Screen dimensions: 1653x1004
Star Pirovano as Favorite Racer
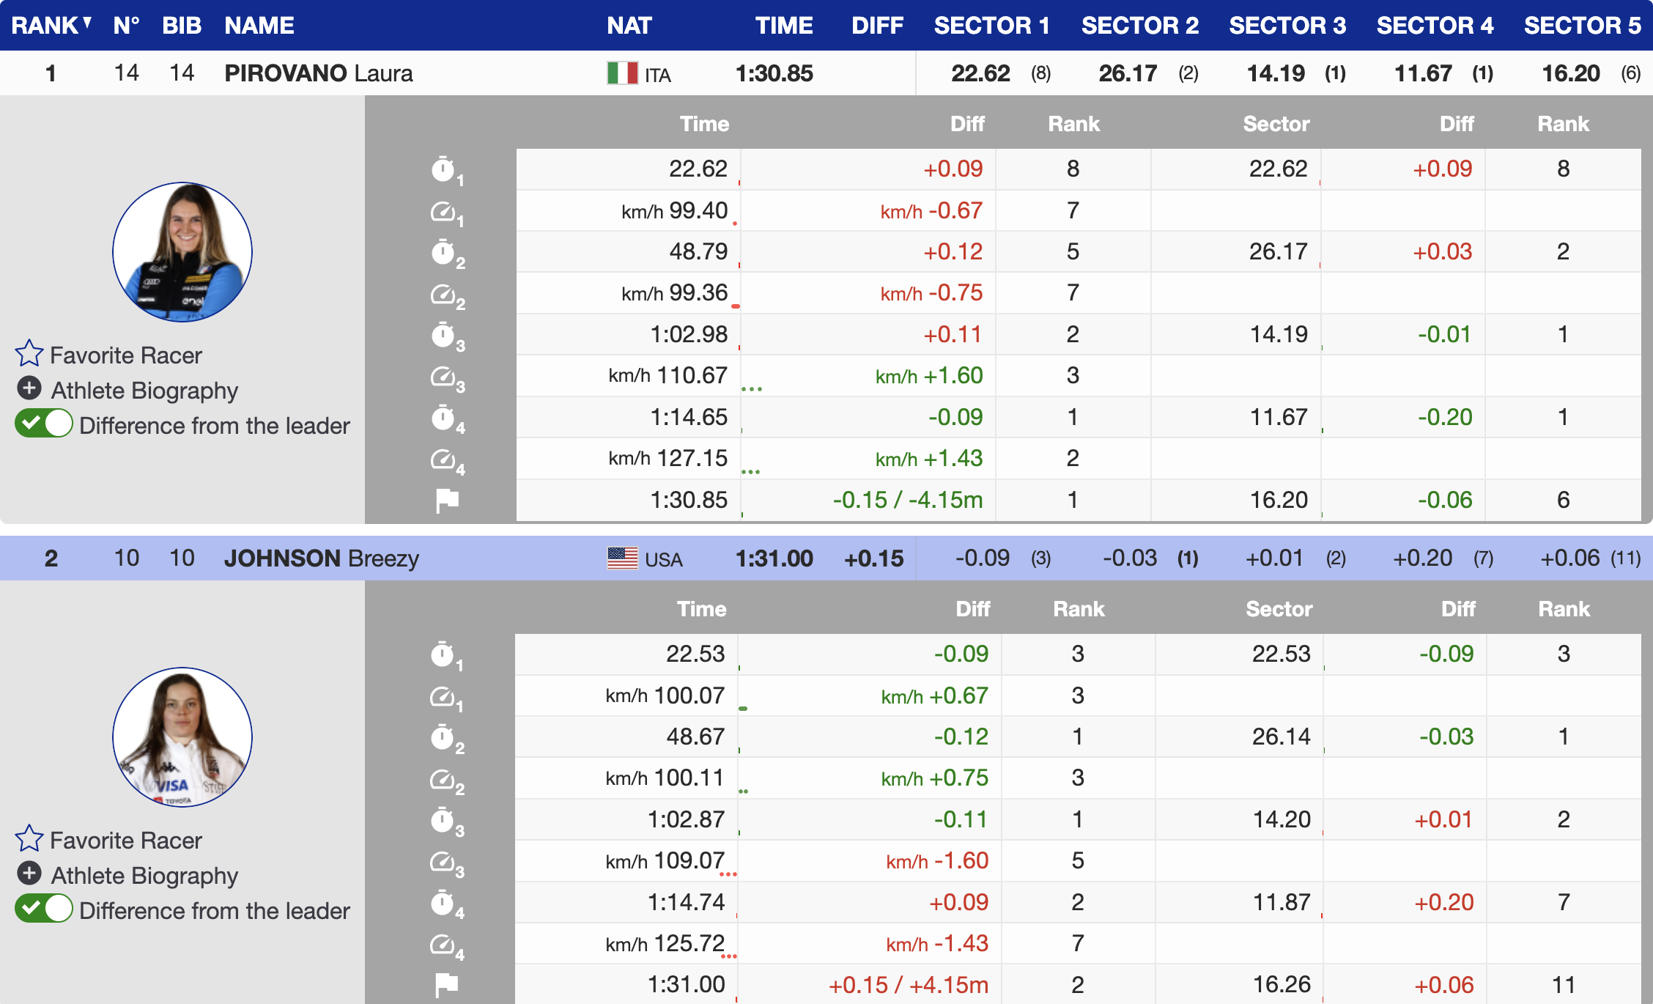[29, 354]
